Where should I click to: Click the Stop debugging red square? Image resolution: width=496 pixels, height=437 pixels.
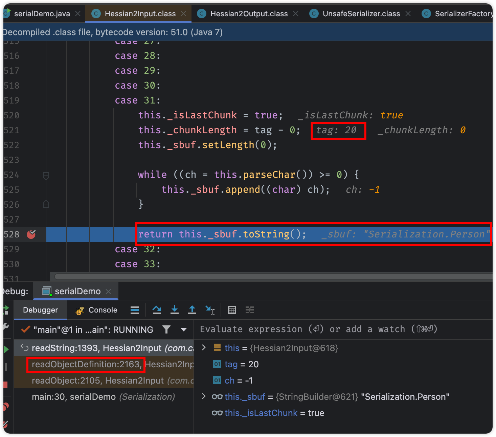coord(5,385)
